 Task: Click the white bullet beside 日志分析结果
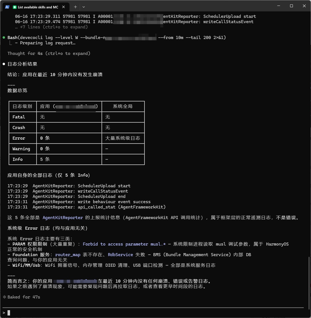4,64
